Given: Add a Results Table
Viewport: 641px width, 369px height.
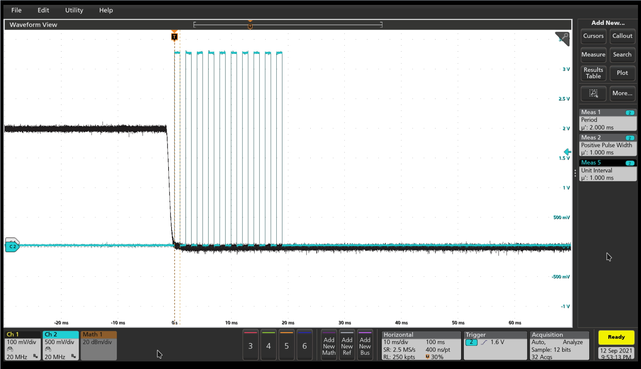Looking at the screenshot, I should pos(593,73).
